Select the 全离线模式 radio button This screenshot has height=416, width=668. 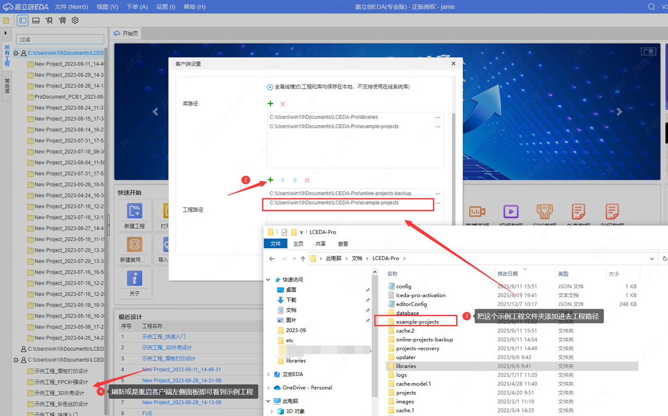coord(270,87)
